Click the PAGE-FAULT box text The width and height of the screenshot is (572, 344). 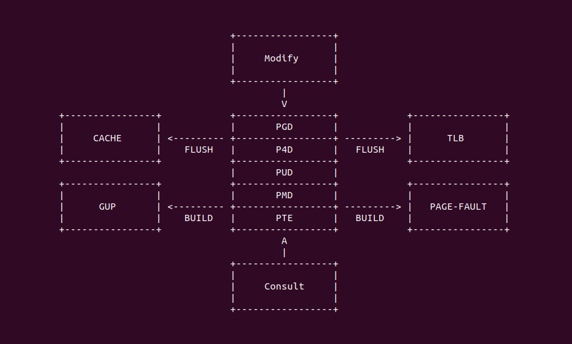click(458, 207)
